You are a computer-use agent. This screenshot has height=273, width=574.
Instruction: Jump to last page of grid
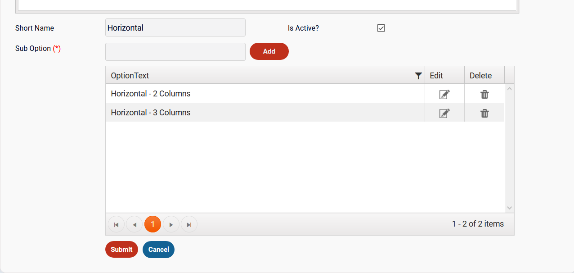[x=189, y=224]
